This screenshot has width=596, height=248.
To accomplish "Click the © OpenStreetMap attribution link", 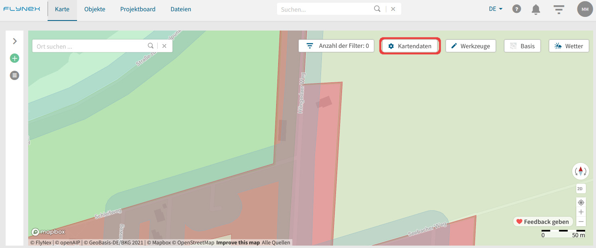I will pyautogui.click(x=193, y=242).
